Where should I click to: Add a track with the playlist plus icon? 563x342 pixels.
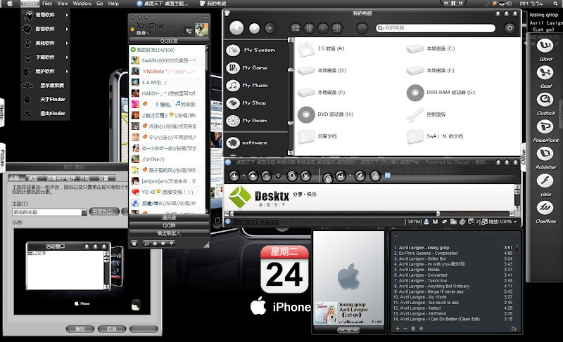pos(398,329)
